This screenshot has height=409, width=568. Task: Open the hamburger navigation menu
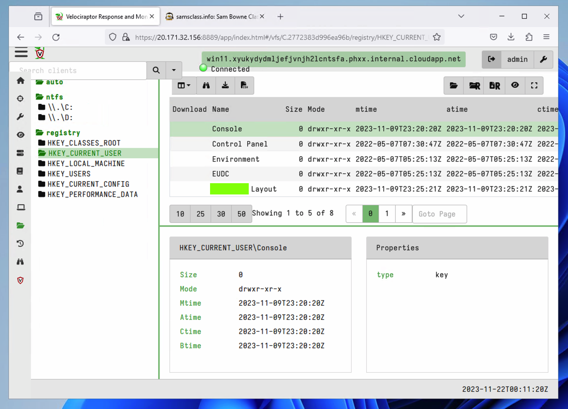(21, 53)
